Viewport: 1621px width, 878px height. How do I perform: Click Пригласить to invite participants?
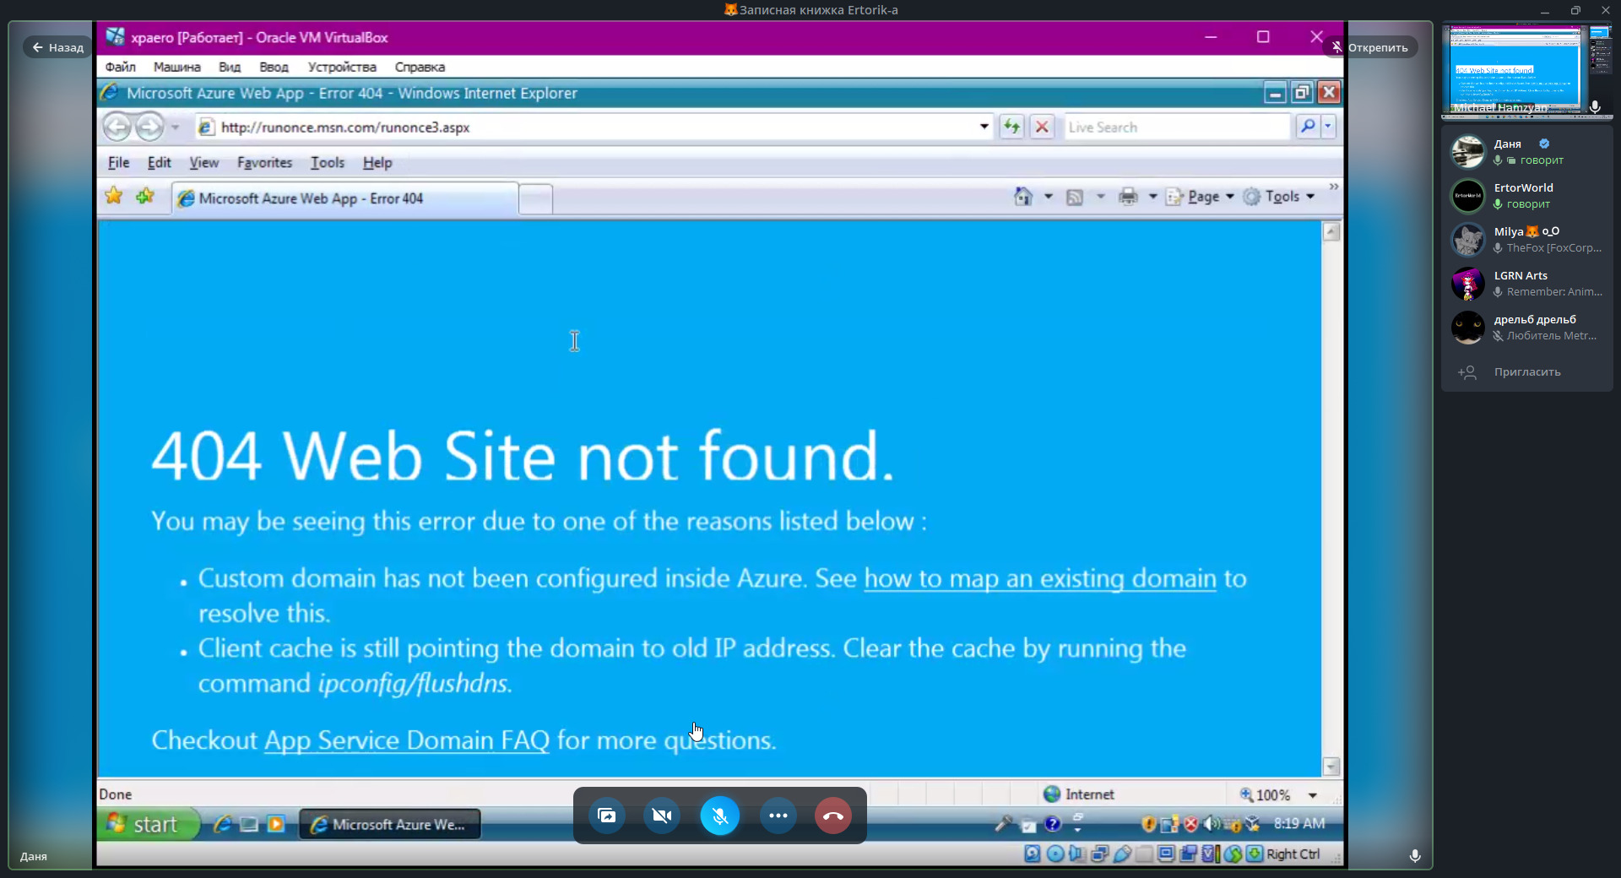click(x=1526, y=371)
